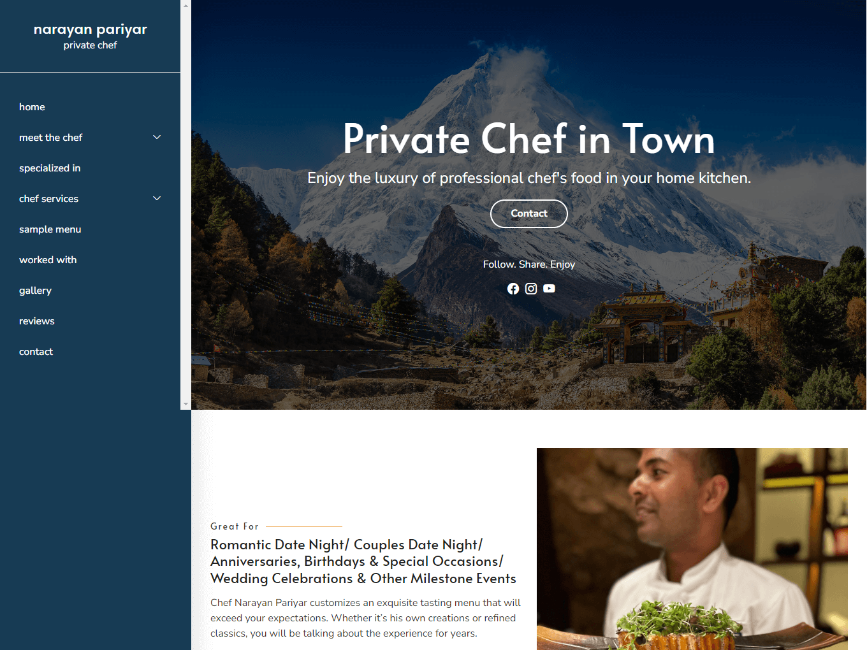Viewport: 867px width, 650px height.
Task: Open the meet the chef menu item
Action: pos(51,138)
